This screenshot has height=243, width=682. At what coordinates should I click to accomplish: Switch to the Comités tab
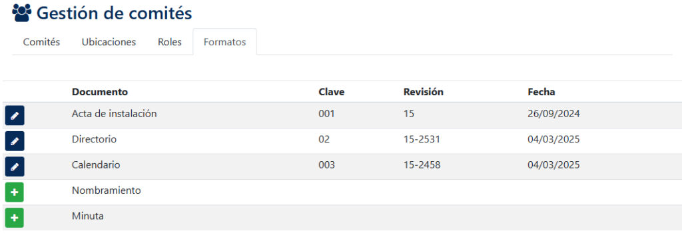click(x=41, y=42)
